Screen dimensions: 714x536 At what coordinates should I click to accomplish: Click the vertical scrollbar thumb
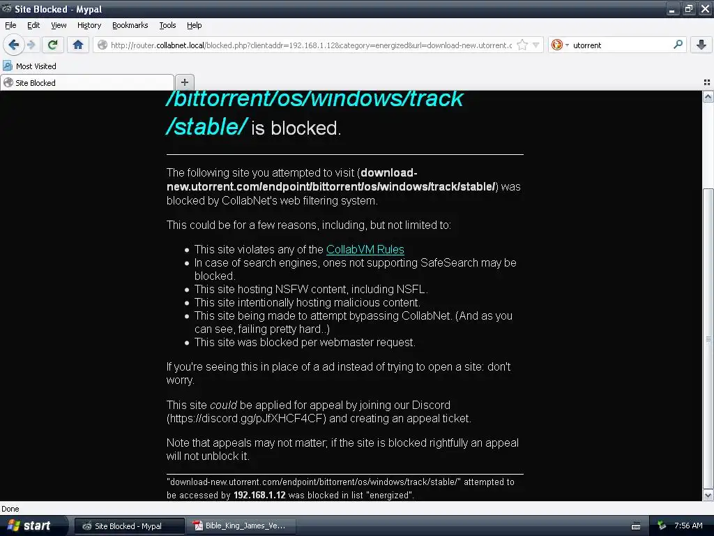[708, 338]
